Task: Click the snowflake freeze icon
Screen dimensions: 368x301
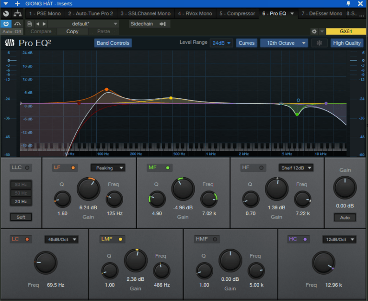Action: tap(319, 43)
